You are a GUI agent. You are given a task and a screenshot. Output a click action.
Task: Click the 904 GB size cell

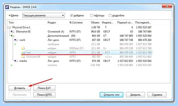point(96,36)
